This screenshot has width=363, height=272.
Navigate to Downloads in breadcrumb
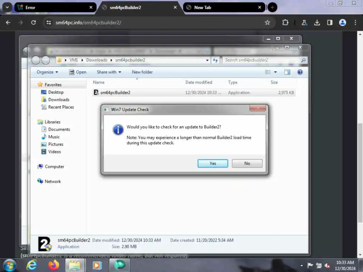pyautogui.click(x=97, y=60)
